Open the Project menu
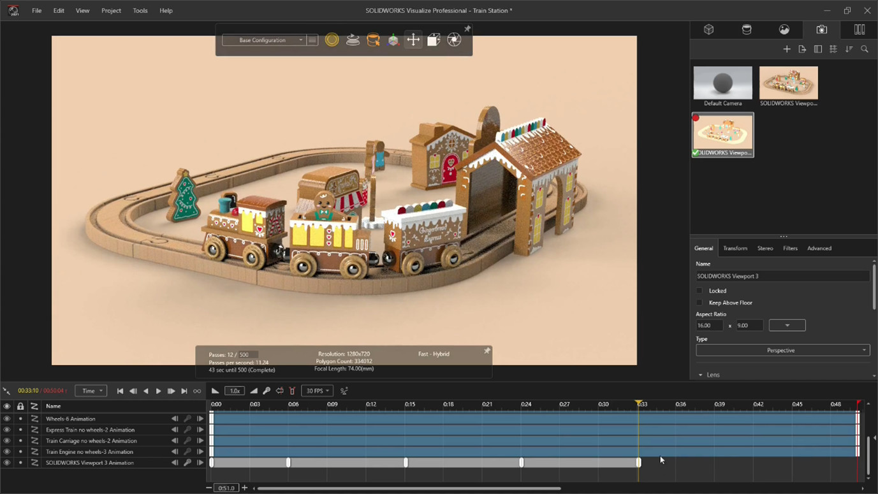This screenshot has height=494, width=878. (111, 11)
